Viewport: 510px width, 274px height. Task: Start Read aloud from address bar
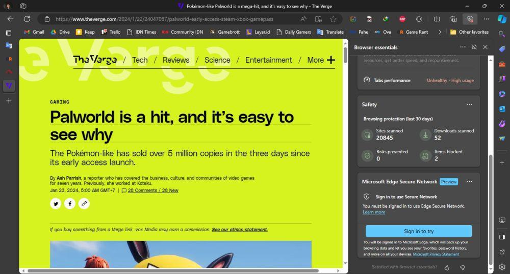303,19
